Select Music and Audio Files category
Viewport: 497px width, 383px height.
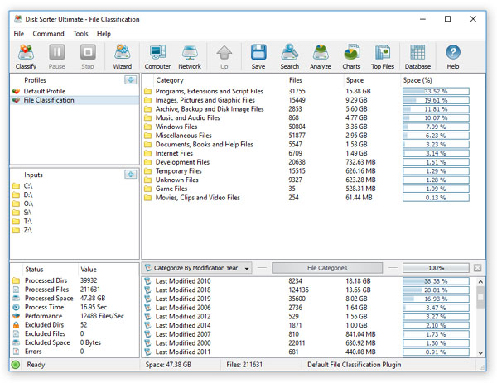[188, 117]
